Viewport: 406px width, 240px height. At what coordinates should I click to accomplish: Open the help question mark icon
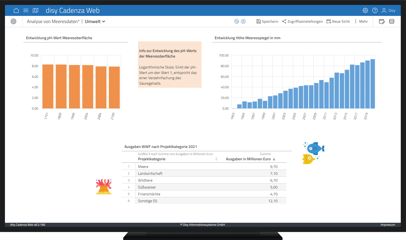point(375,10)
